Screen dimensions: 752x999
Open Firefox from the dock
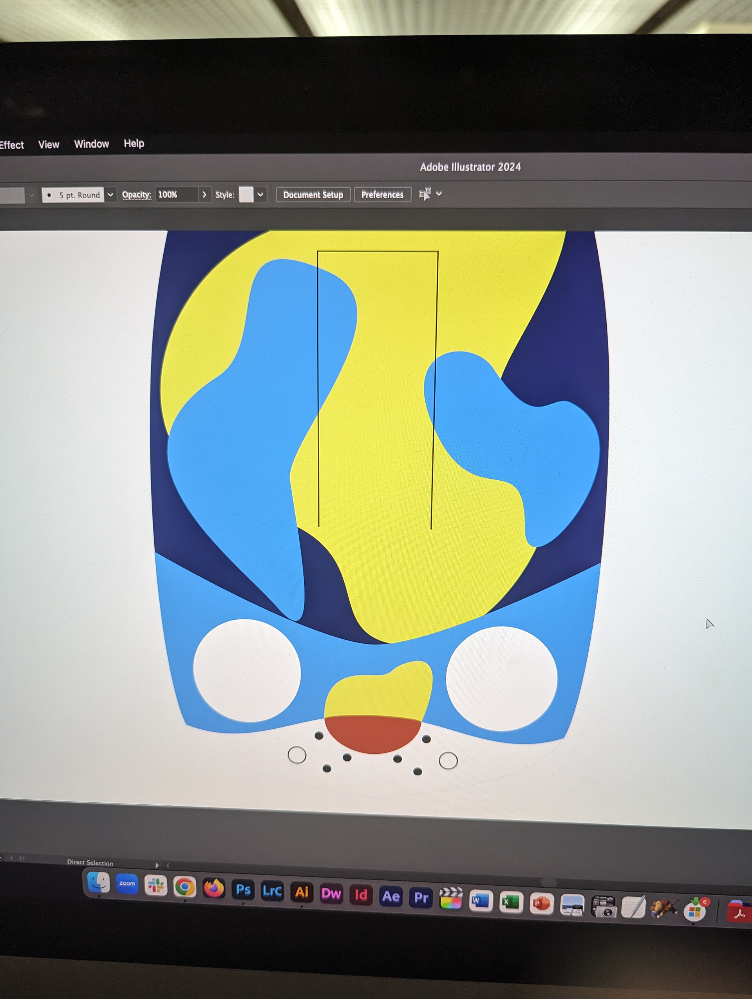(x=214, y=889)
